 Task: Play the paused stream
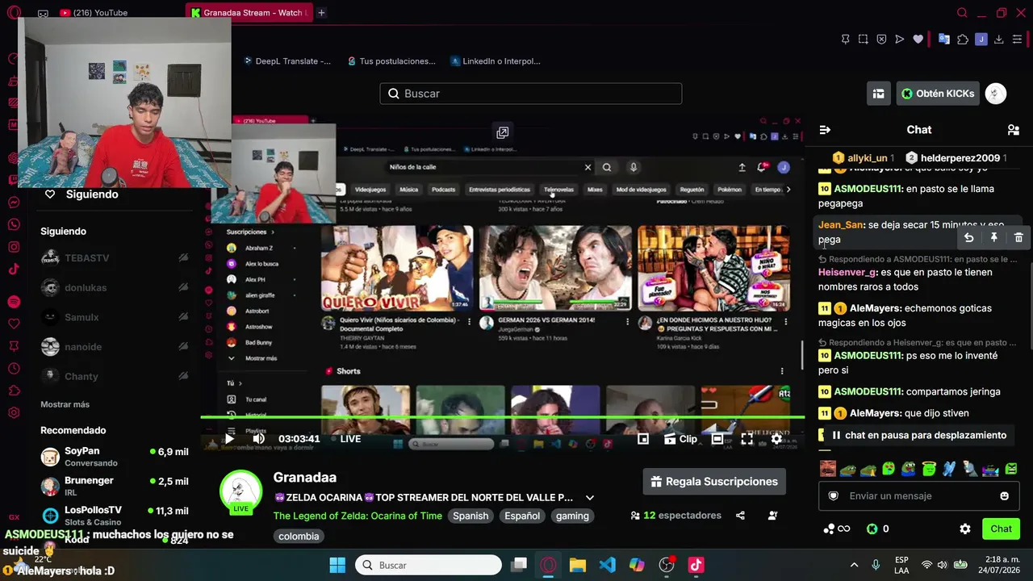[229, 439]
